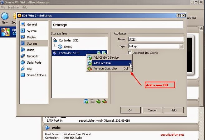Click the OK button
Image resolution: width=205 pixels, height=140 pixels.
[130, 110]
